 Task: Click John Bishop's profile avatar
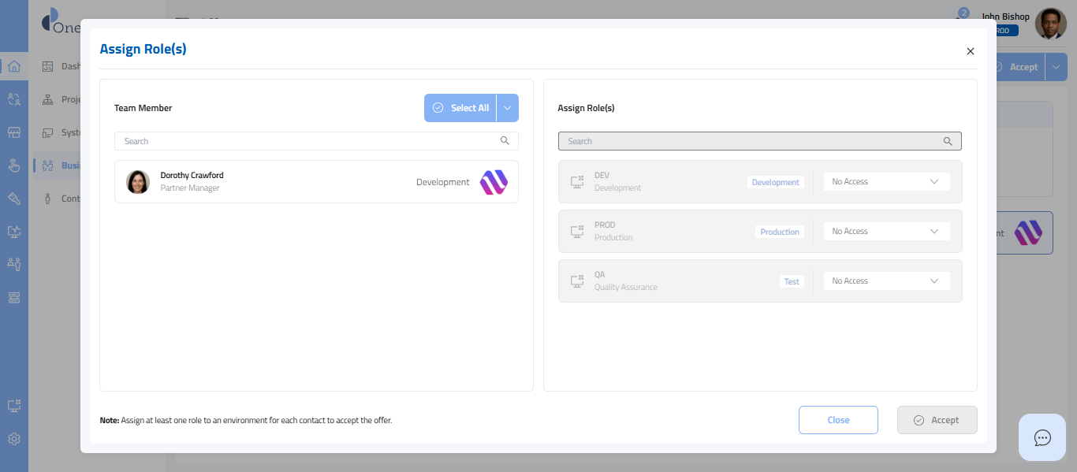[x=1050, y=24]
